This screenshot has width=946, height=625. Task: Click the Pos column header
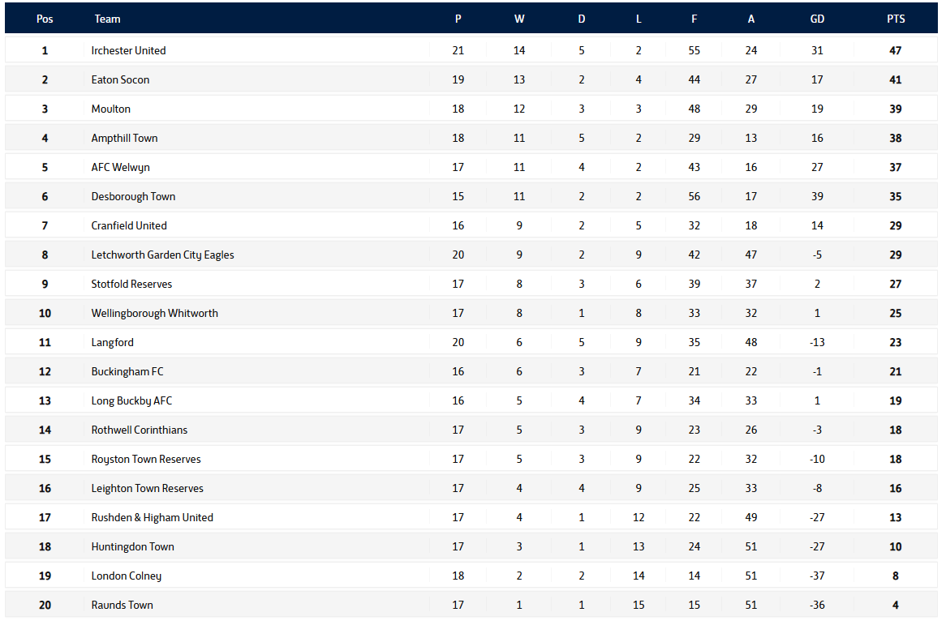[x=45, y=19]
